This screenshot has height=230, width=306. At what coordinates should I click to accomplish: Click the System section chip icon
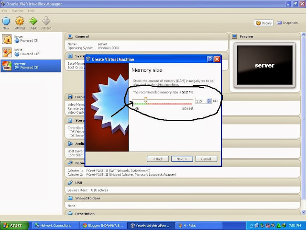(70, 56)
